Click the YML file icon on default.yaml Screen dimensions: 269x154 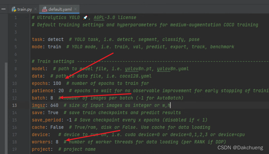coord(45,9)
